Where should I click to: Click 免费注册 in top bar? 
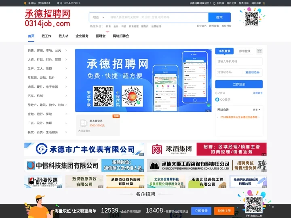point(244,3)
